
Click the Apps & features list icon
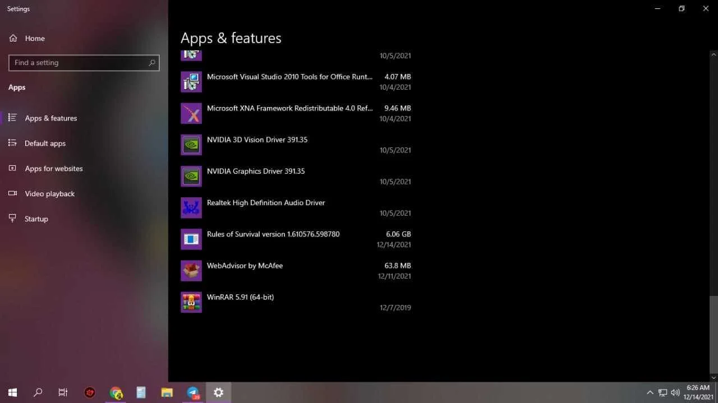click(12, 118)
